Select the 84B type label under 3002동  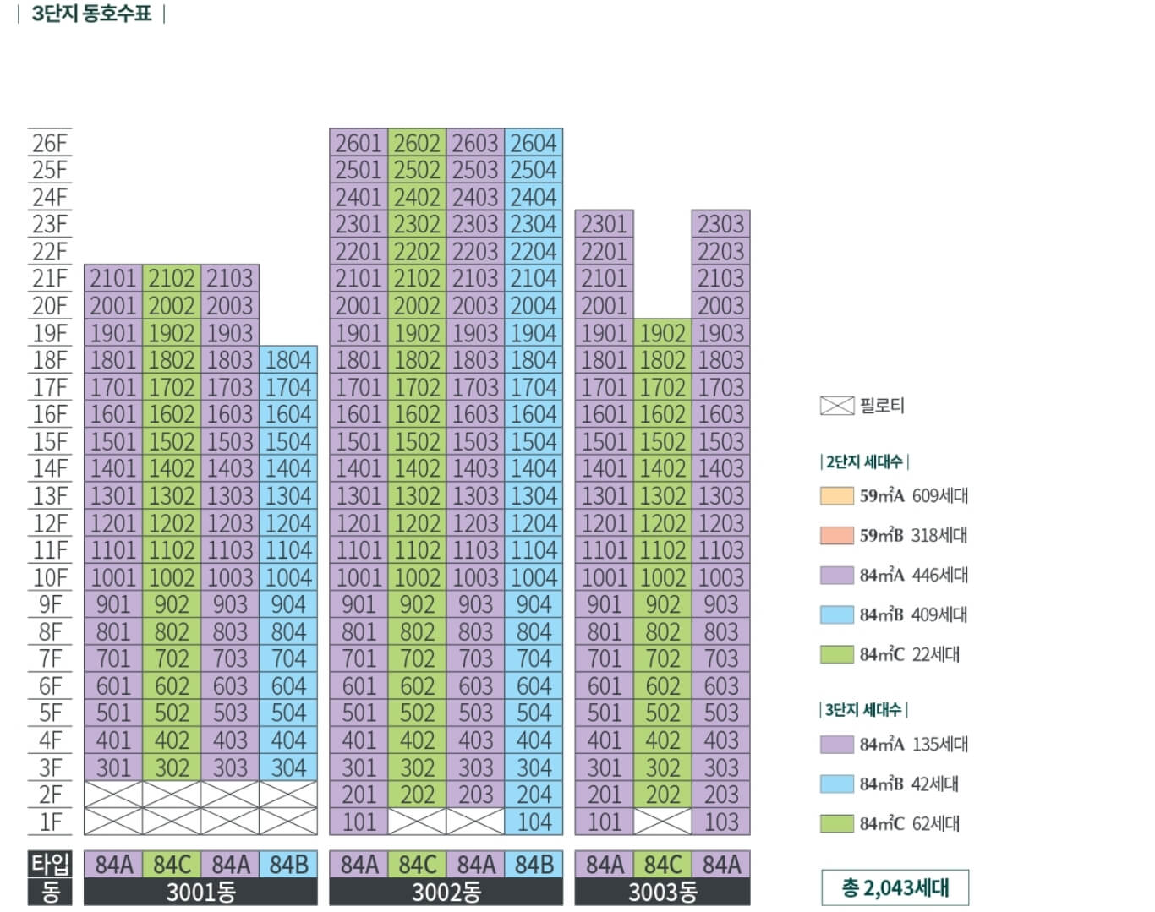[x=534, y=865]
